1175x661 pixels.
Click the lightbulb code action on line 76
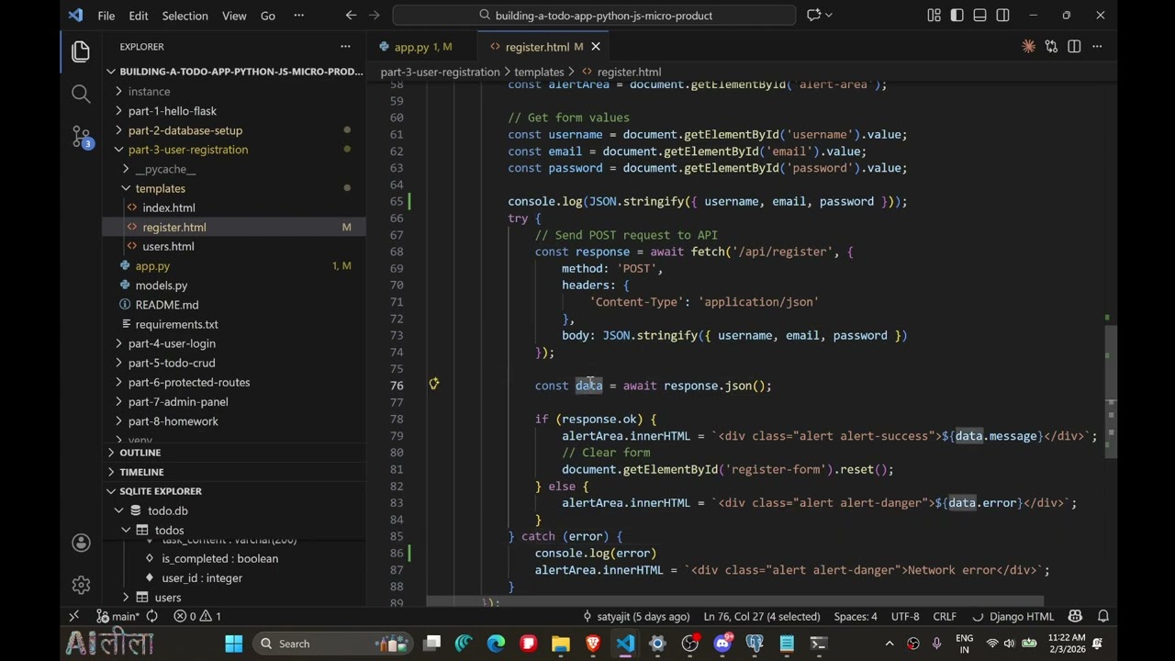coord(434,385)
